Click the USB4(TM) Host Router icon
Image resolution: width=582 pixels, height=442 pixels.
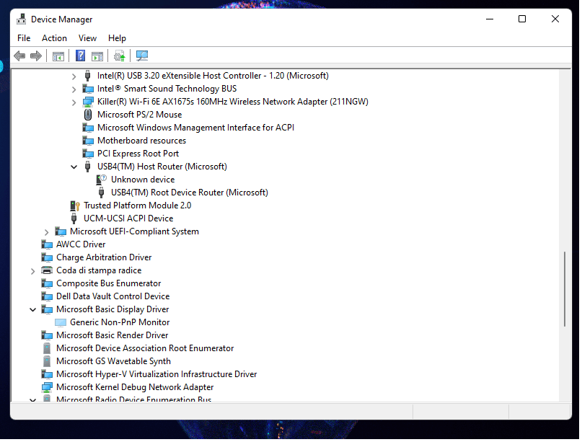point(87,167)
